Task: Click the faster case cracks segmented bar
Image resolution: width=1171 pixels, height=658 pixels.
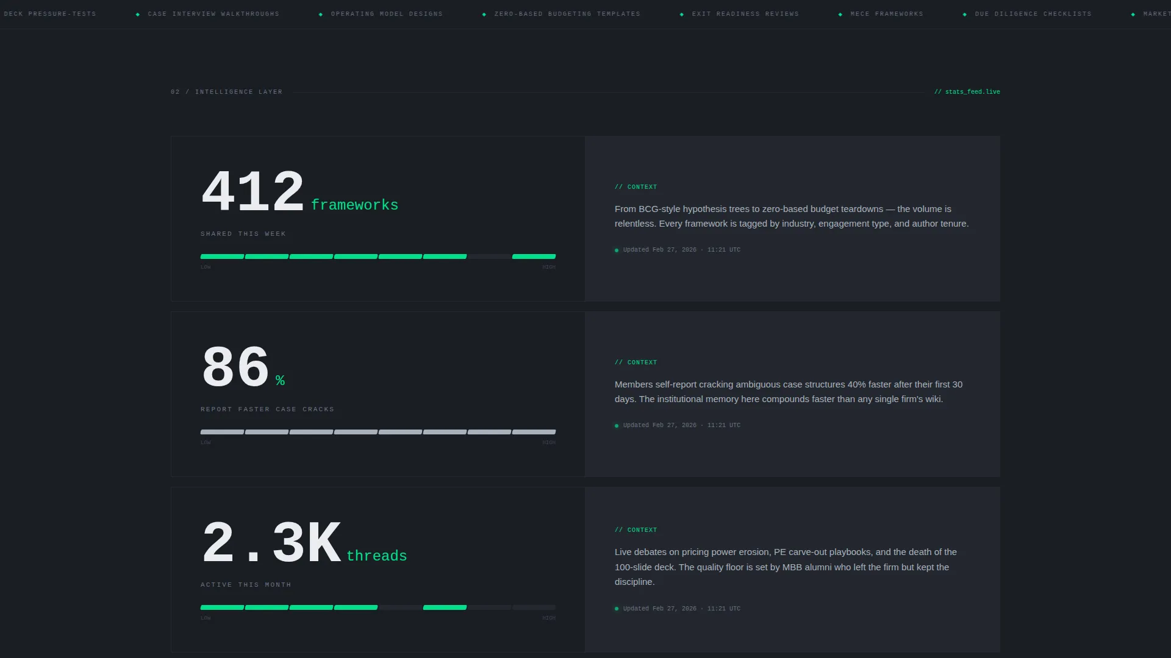Action: [x=378, y=432]
